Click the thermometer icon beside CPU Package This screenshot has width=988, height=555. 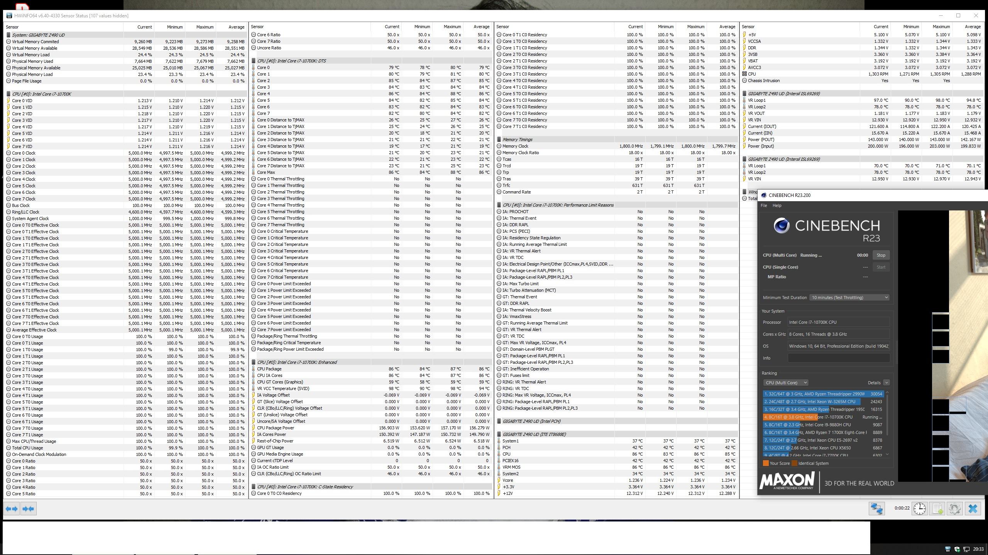coord(254,369)
